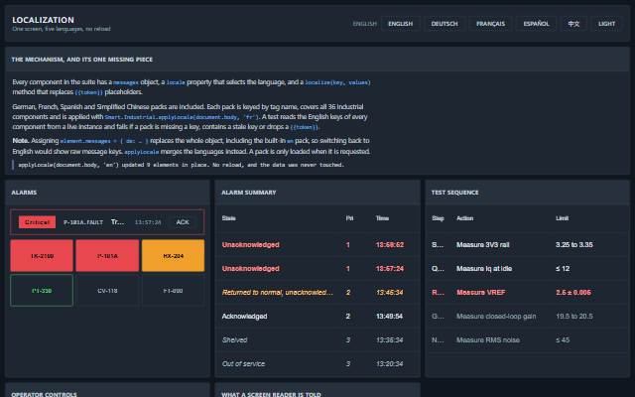Click the applyLocale status message line
This screenshot has width=635, height=397.
click(x=181, y=165)
